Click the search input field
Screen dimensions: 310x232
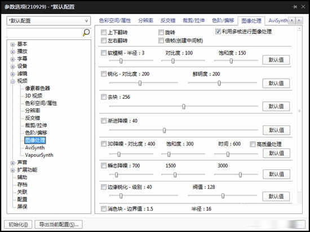click(x=45, y=33)
